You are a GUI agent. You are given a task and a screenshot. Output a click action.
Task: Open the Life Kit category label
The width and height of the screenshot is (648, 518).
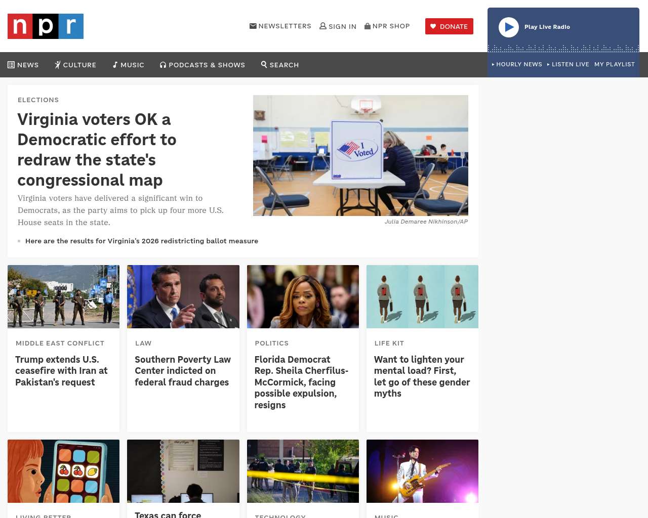point(389,343)
